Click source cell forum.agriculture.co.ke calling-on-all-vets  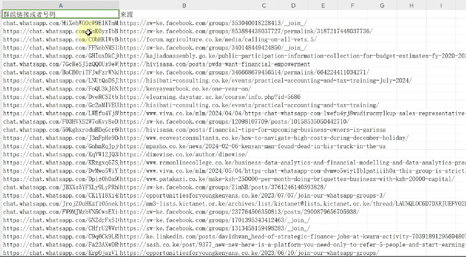point(184,39)
